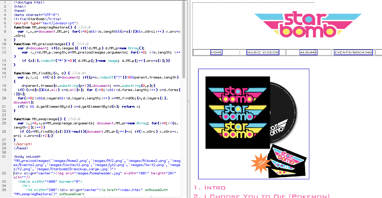This screenshot has width=382, height=198.
Task: Click the '1. Intro' track text
Action: 210,188
